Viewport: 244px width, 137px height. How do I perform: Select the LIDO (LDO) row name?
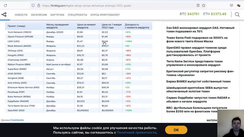tap(14, 41)
